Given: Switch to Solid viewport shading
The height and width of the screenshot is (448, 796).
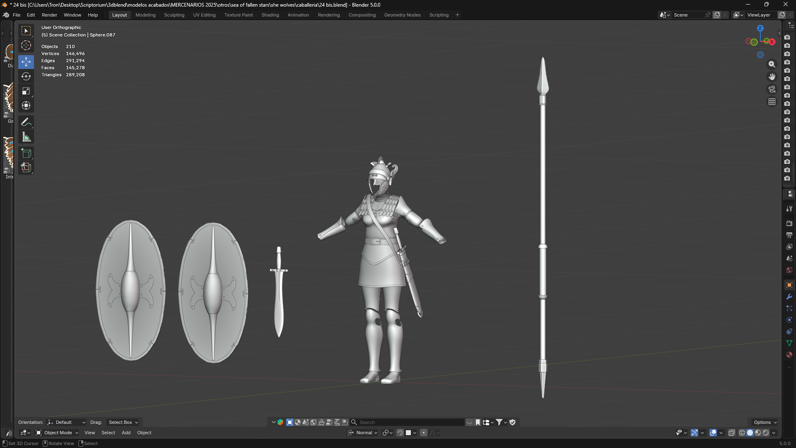Looking at the screenshot, I should [750, 433].
